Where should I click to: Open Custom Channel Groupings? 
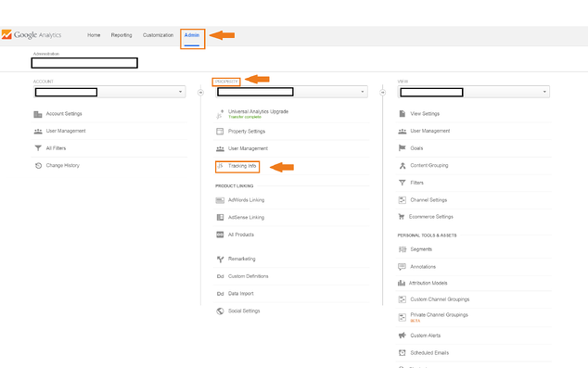[440, 299]
